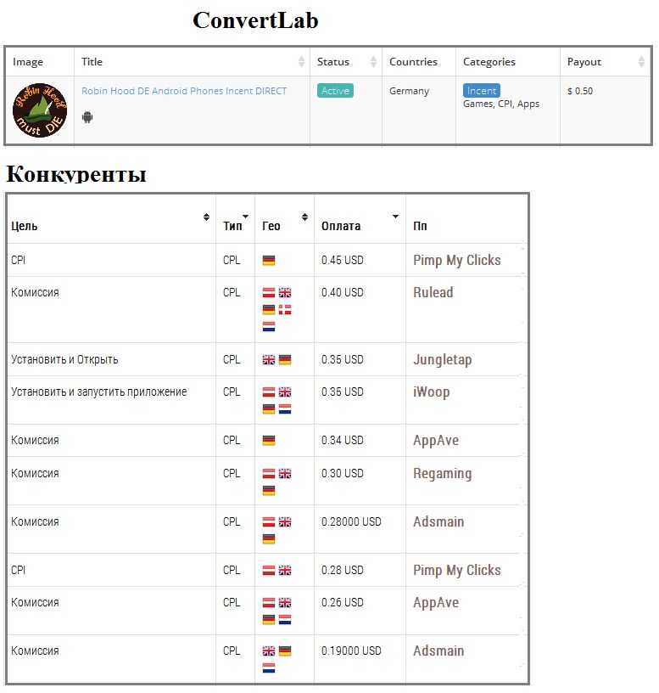
Task: Select the 'Установить и Открыть' goal cell
Action: [64, 359]
